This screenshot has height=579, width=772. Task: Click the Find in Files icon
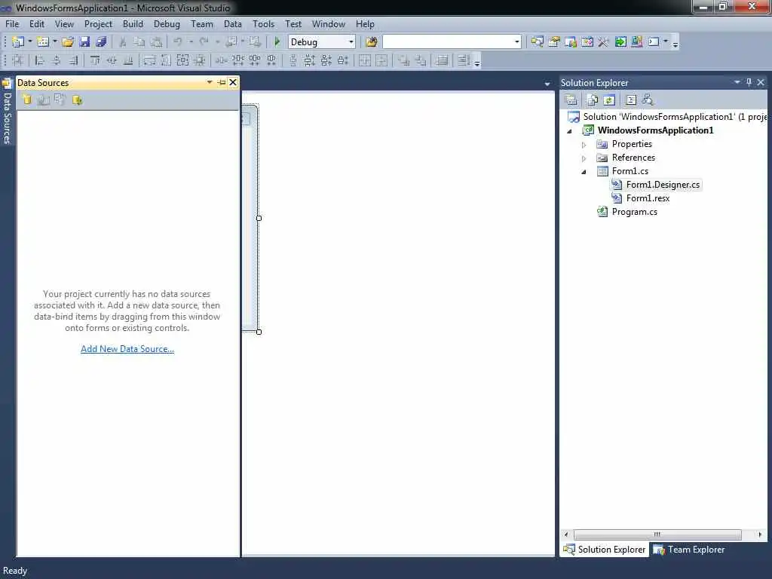371,42
